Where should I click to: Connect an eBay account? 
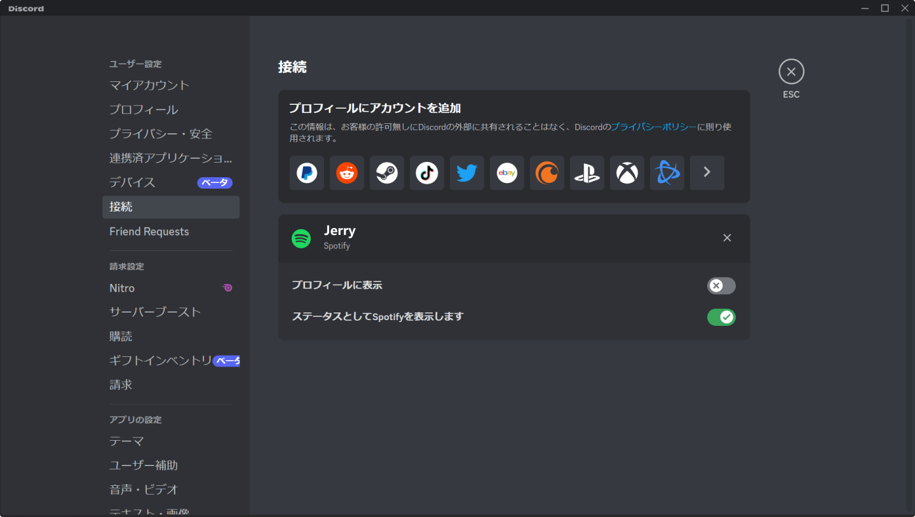coord(507,173)
